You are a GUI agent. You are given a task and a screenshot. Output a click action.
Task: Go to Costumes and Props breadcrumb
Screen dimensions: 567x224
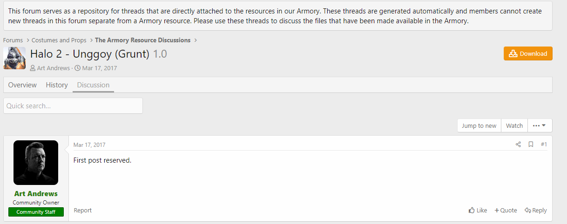coord(59,40)
